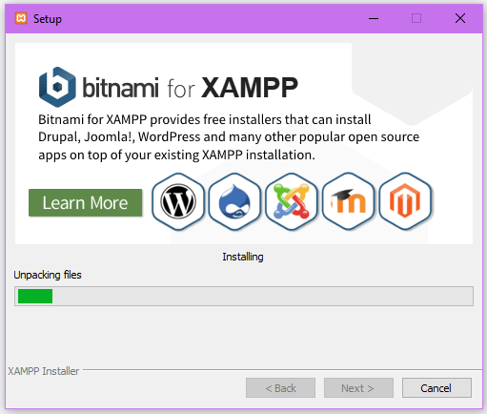Click the disabled < Back button

(x=280, y=388)
